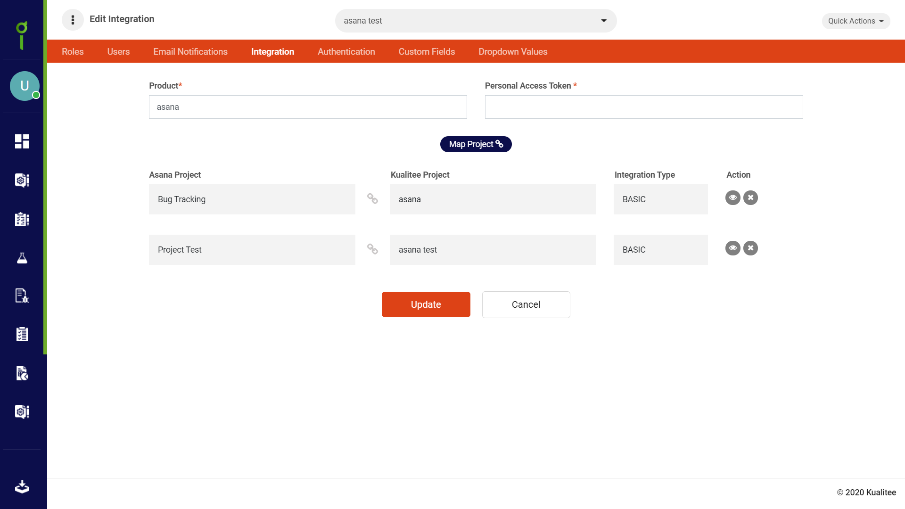This screenshot has height=509, width=905.
Task: Open the requirements checklist sidebar icon
Action: coord(22,219)
